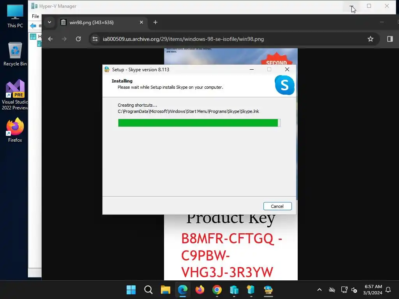Image resolution: width=399 pixels, height=299 pixels.
Task: Click the Skype.lnk shortcut path text
Action: (x=188, y=111)
